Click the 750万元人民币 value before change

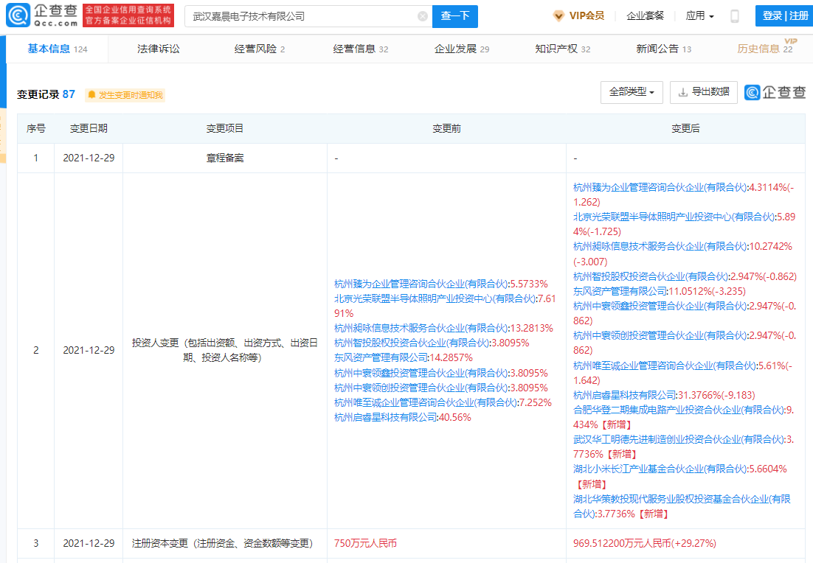365,543
